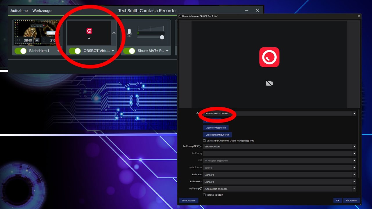Open the Aufnahme menu in Camtasia Recorder
The width and height of the screenshot is (372, 209).
point(19,10)
